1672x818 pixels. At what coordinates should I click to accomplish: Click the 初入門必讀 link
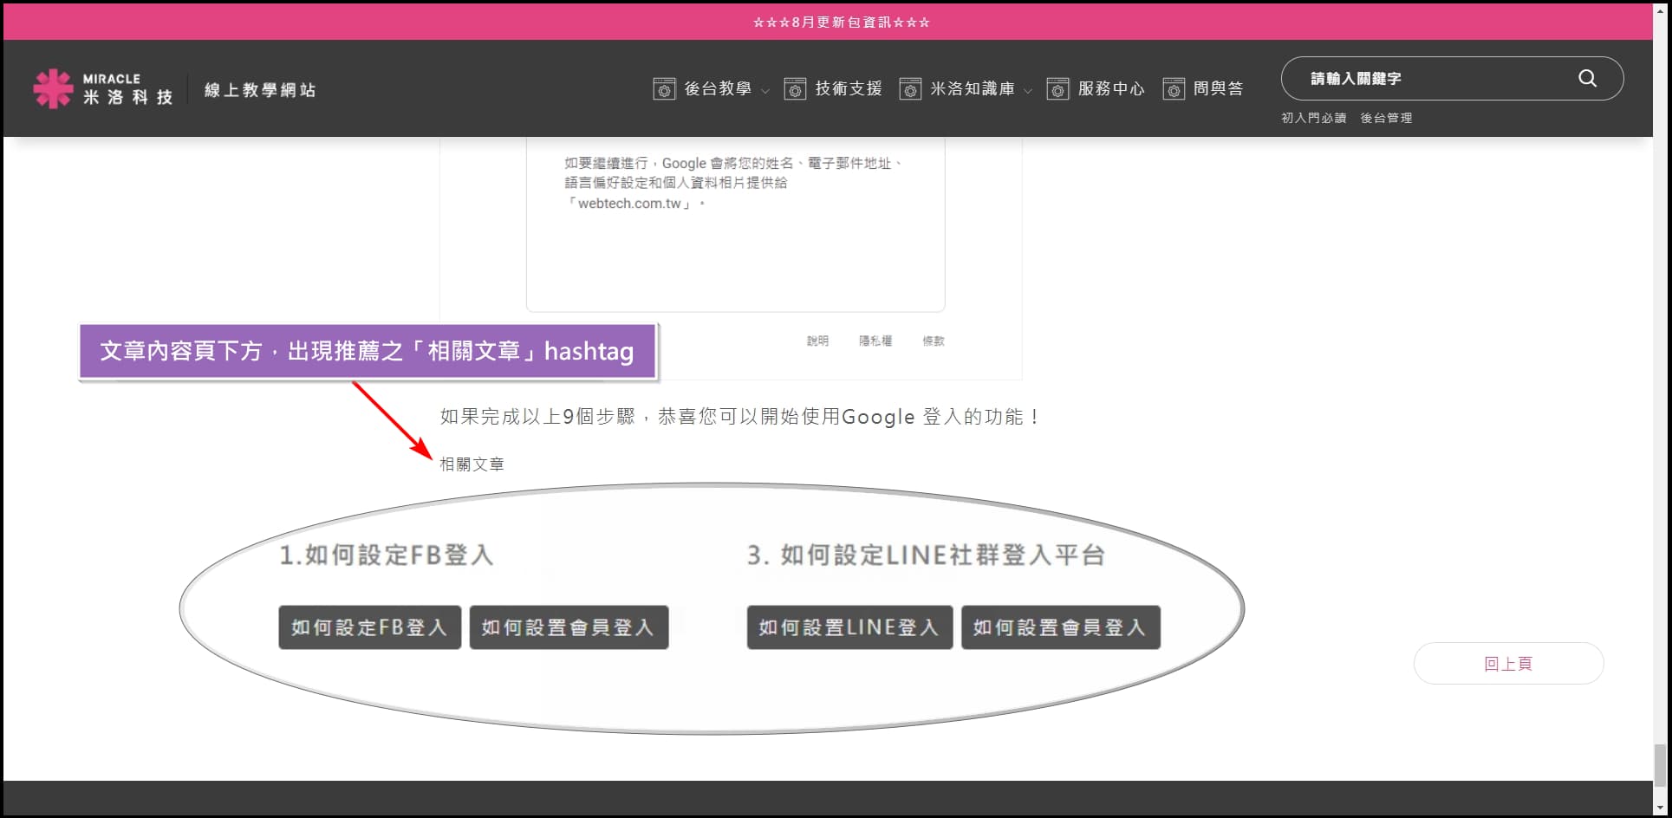pos(1313,118)
